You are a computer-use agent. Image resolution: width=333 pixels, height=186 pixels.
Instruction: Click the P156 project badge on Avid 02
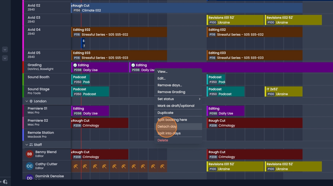tap(77, 10)
